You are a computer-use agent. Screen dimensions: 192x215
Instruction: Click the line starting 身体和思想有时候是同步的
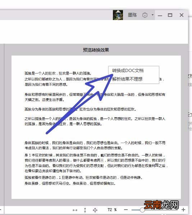95,95
